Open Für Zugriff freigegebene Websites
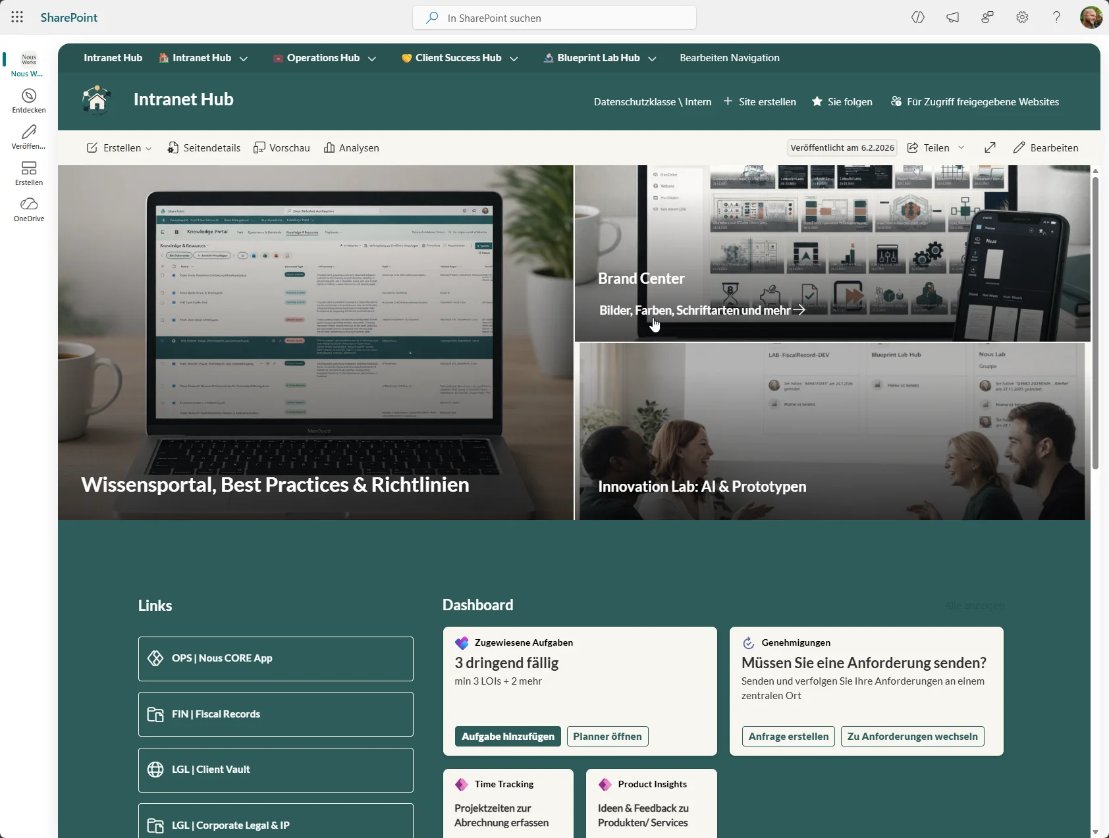Screen dimensions: 1109x838 point(975,101)
